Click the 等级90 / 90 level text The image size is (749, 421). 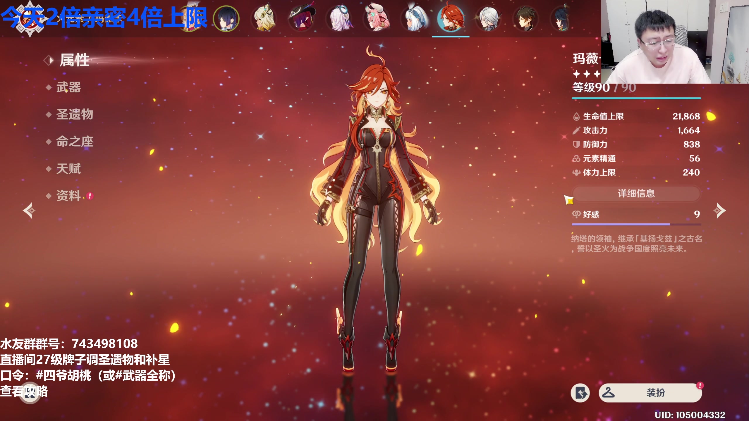coord(604,87)
